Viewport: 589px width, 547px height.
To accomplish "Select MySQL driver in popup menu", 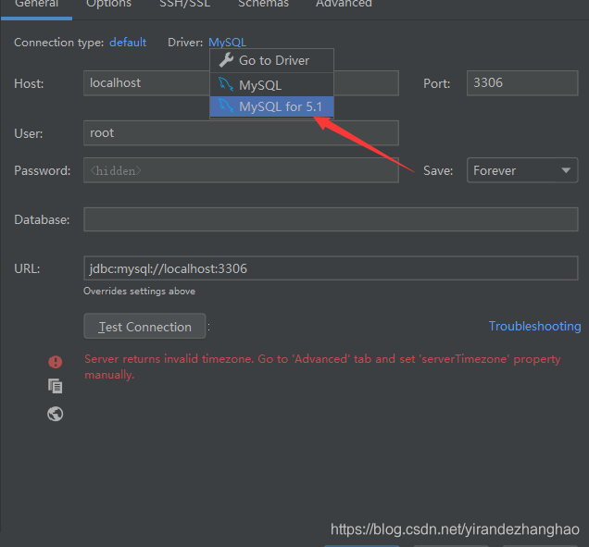I will (271, 85).
